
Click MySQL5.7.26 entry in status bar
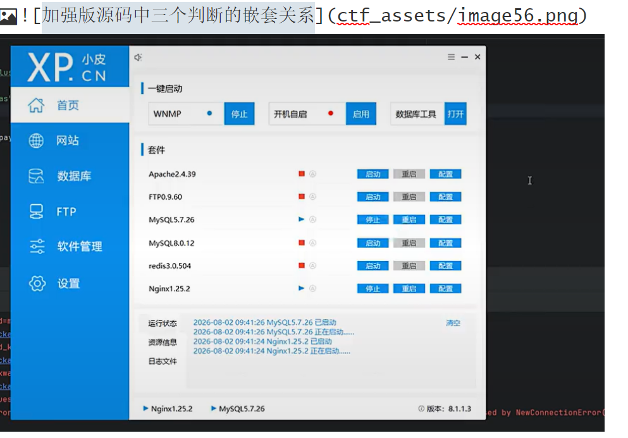[x=238, y=409]
